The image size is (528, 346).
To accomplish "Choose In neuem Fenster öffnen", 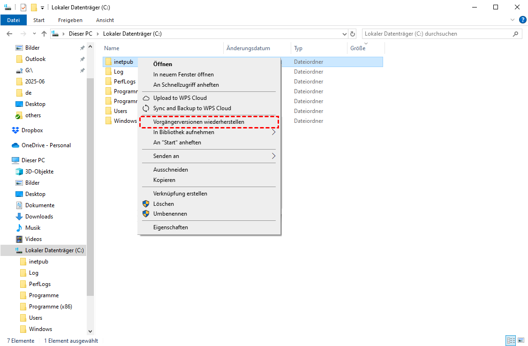I will 209,75.
